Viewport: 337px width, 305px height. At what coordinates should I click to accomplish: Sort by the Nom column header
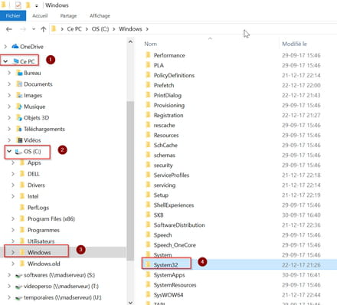pos(151,44)
